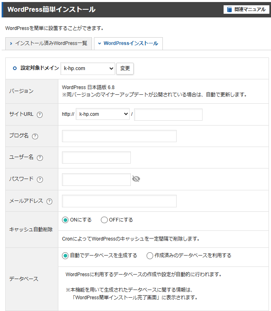This screenshot has width=271, height=311.
Task: Focus the ユーザー名 input field
Action: [x=96, y=158]
